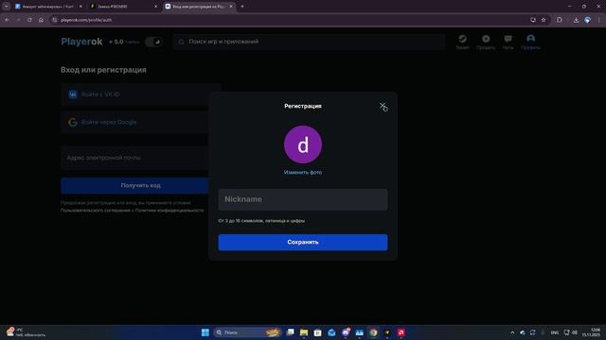Viewport: 606px width, 340px height.
Task: Close the Заявка browser tab
Action: pyautogui.click(x=155, y=7)
